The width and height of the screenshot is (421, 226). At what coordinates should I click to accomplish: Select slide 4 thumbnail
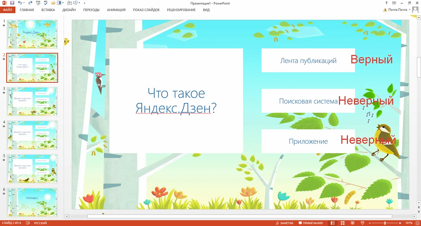coord(32,135)
